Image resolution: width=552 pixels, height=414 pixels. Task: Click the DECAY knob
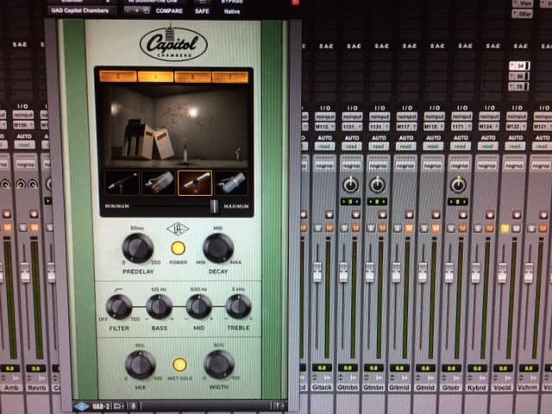[218, 248]
